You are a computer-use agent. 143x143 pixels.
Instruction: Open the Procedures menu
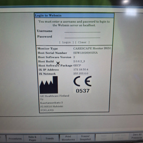pyautogui.click(x=15, y=139)
